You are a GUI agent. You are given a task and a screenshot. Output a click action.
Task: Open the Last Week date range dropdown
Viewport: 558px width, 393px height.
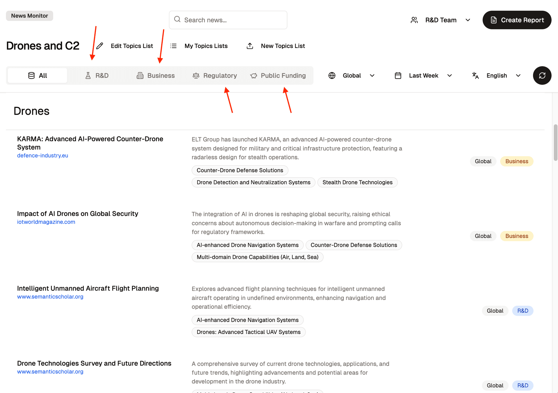(423, 76)
